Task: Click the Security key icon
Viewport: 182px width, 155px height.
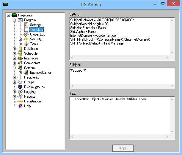Action: coord(26,39)
